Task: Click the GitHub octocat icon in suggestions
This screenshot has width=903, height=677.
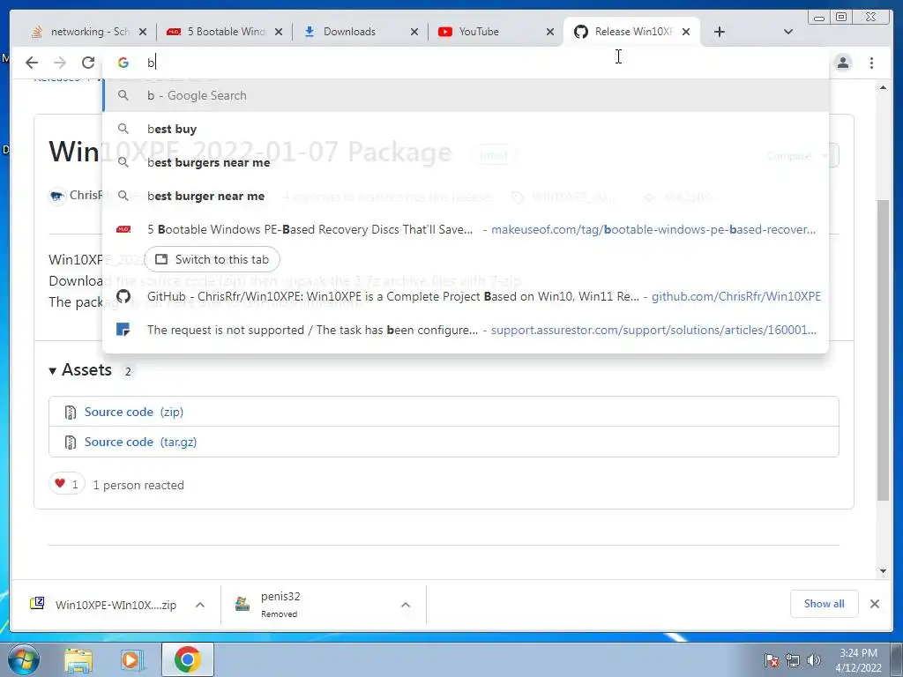Action: click(x=123, y=296)
